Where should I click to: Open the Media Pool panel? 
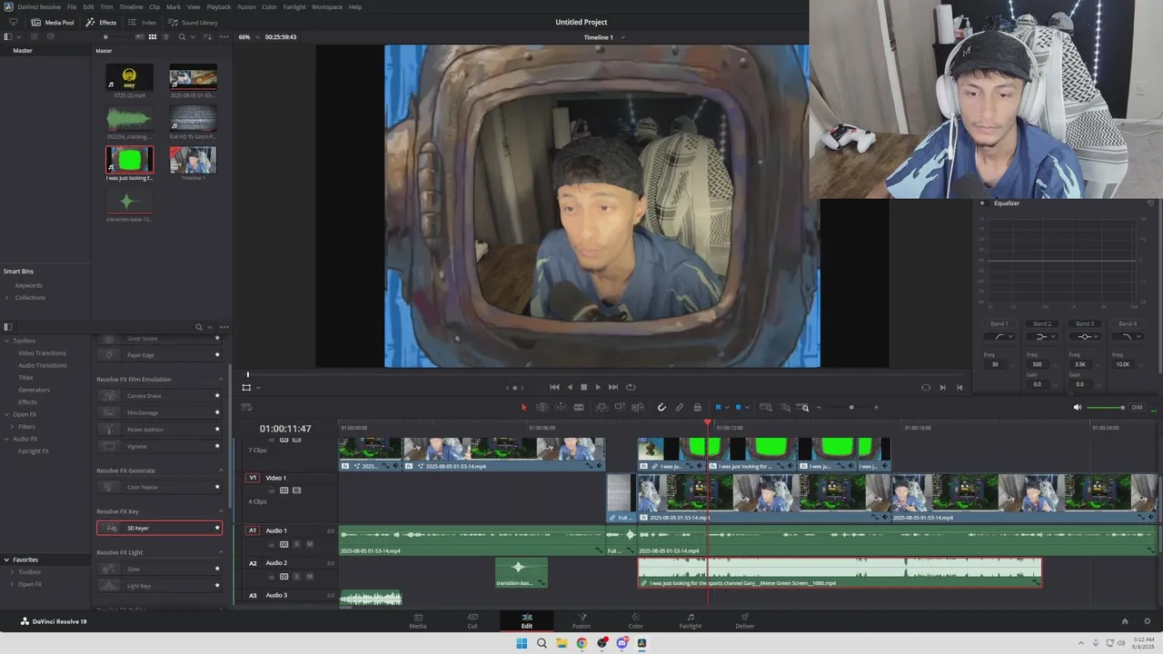[53, 22]
